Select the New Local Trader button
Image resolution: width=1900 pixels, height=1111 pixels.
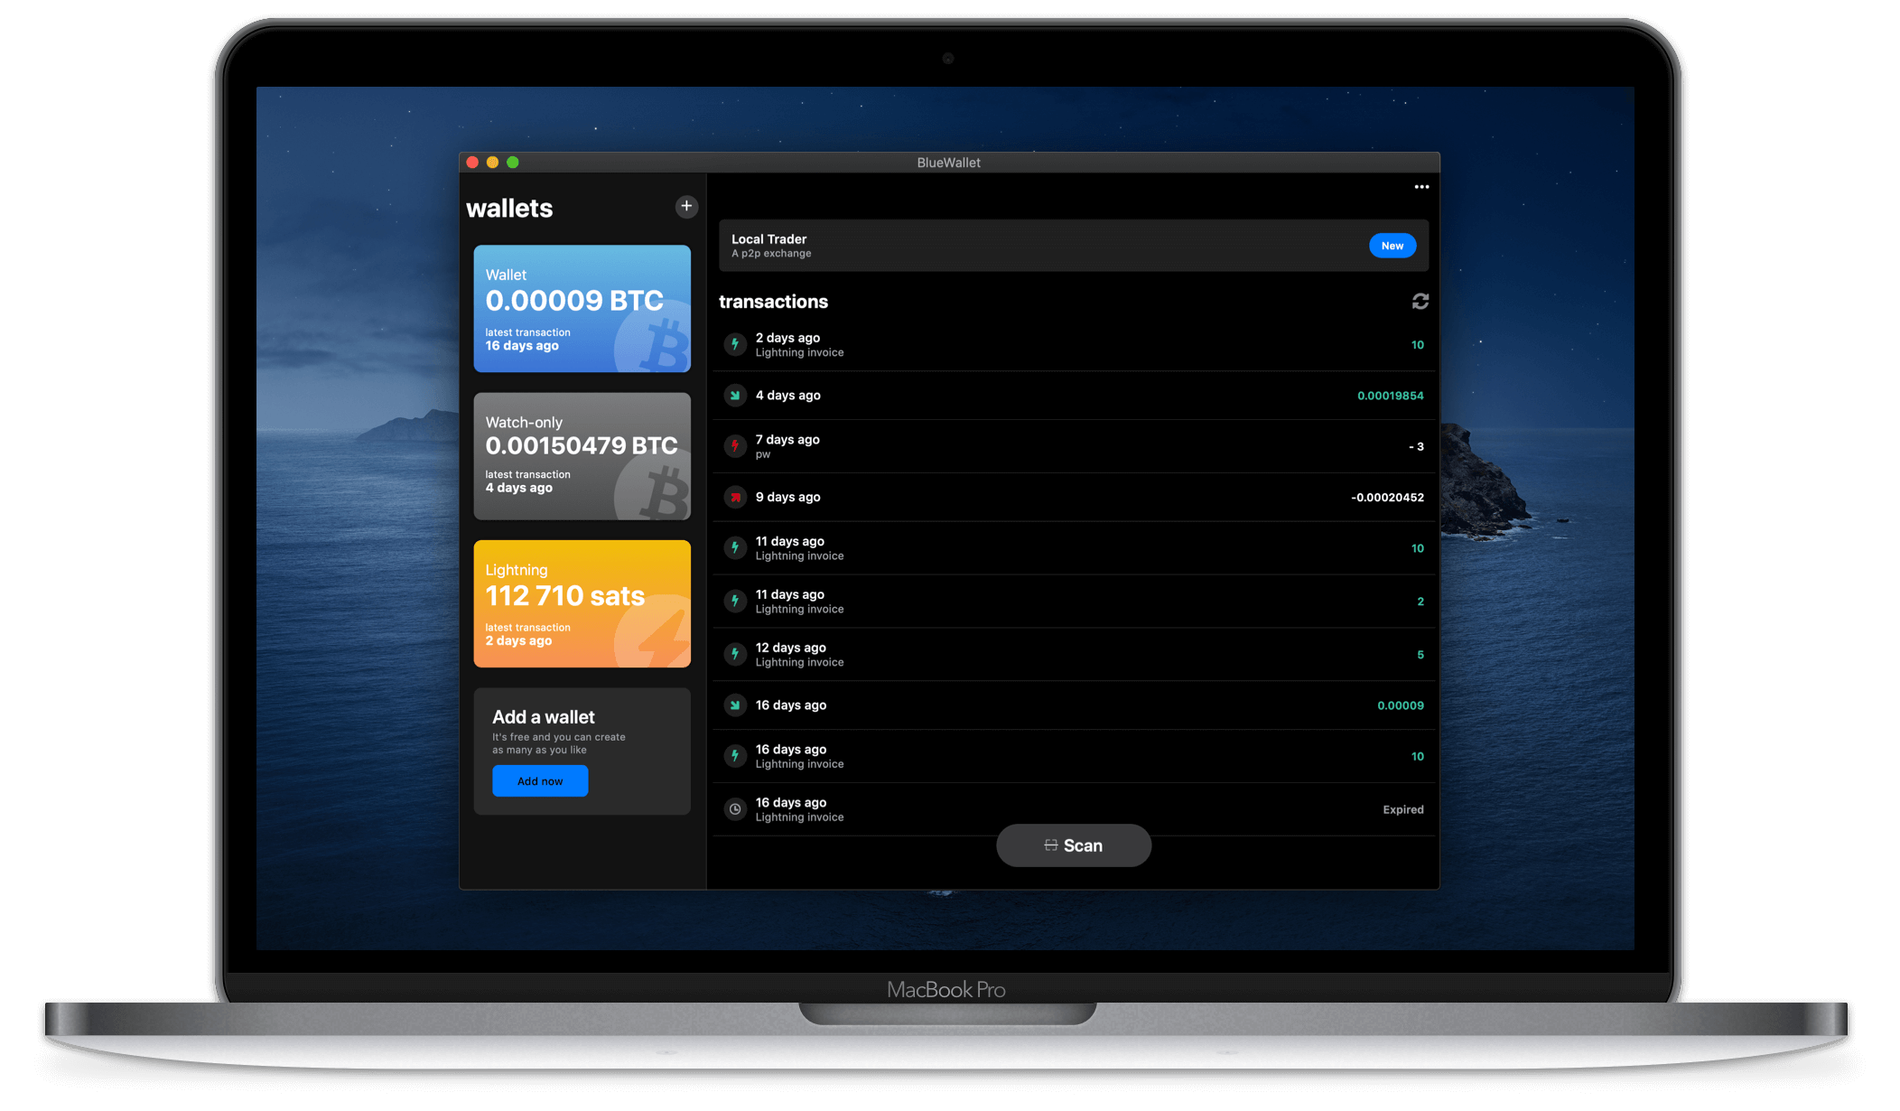[1392, 245]
